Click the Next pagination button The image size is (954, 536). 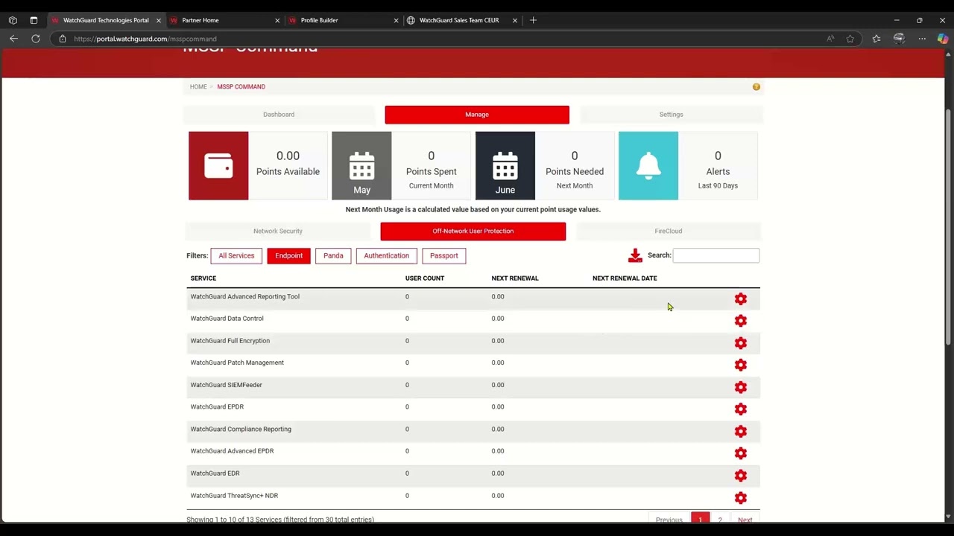click(745, 519)
